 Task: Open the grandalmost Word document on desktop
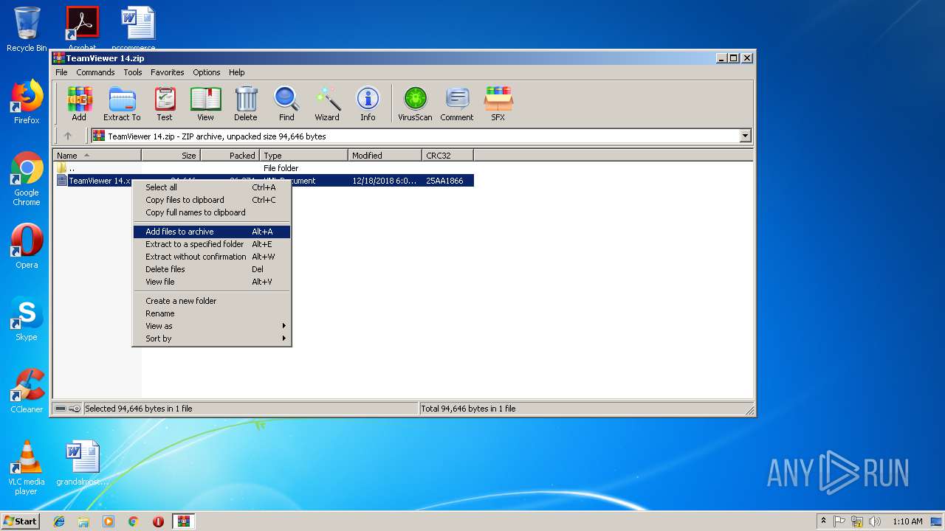(82, 463)
